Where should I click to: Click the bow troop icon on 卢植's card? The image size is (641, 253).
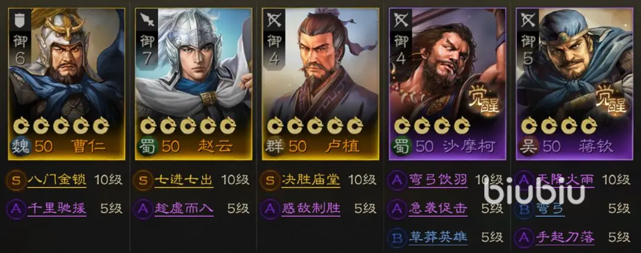pyautogui.click(x=274, y=19)
